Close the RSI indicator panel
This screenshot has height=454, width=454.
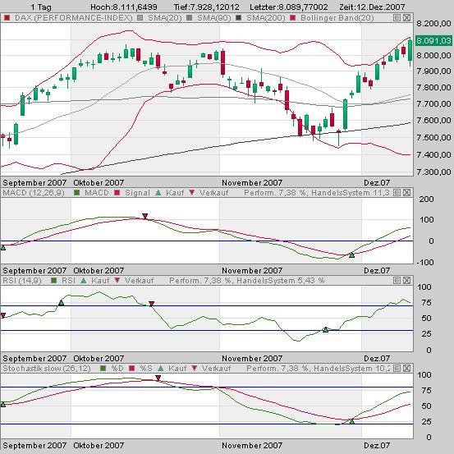point(407,280)
